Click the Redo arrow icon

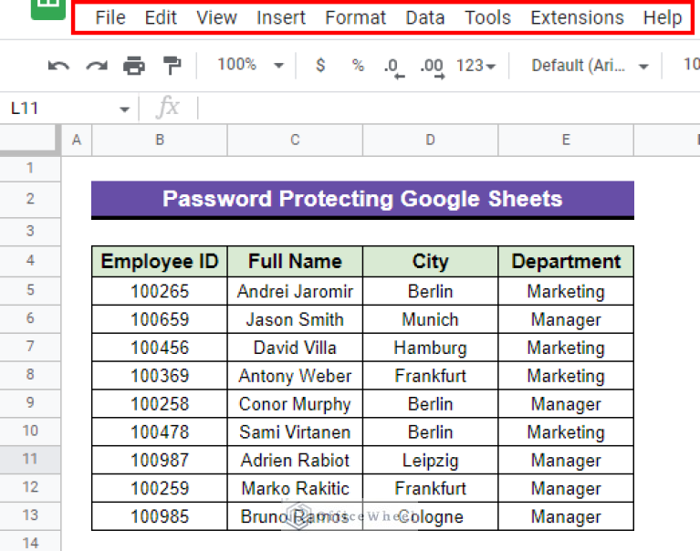[x=97, y=66]
